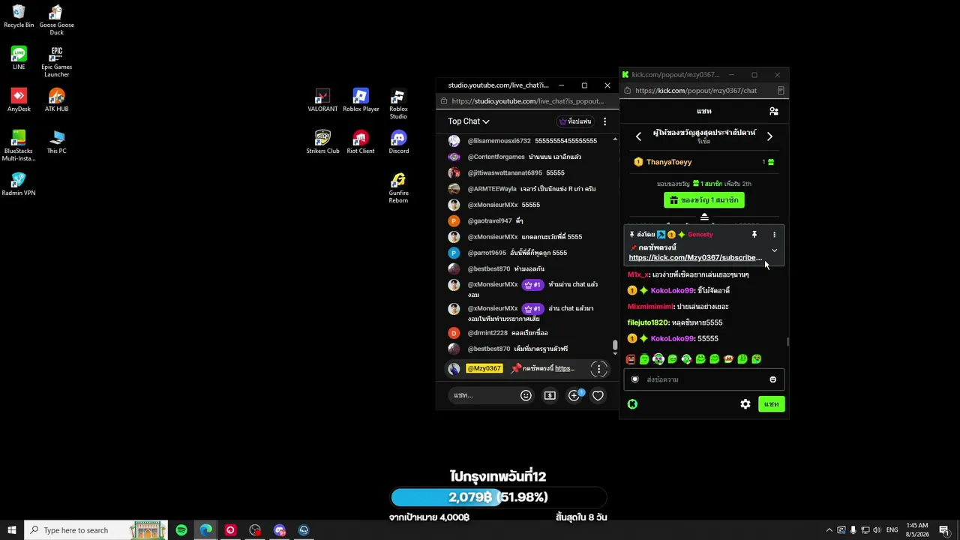The height and width of the screenshot is (540, 960).
Task: Click the plus icon with badge in YouTube chat
Action: pyautogui.click(x=574, y=395)
